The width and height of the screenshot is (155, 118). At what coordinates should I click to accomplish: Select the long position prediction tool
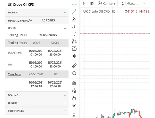click(74, 49)
